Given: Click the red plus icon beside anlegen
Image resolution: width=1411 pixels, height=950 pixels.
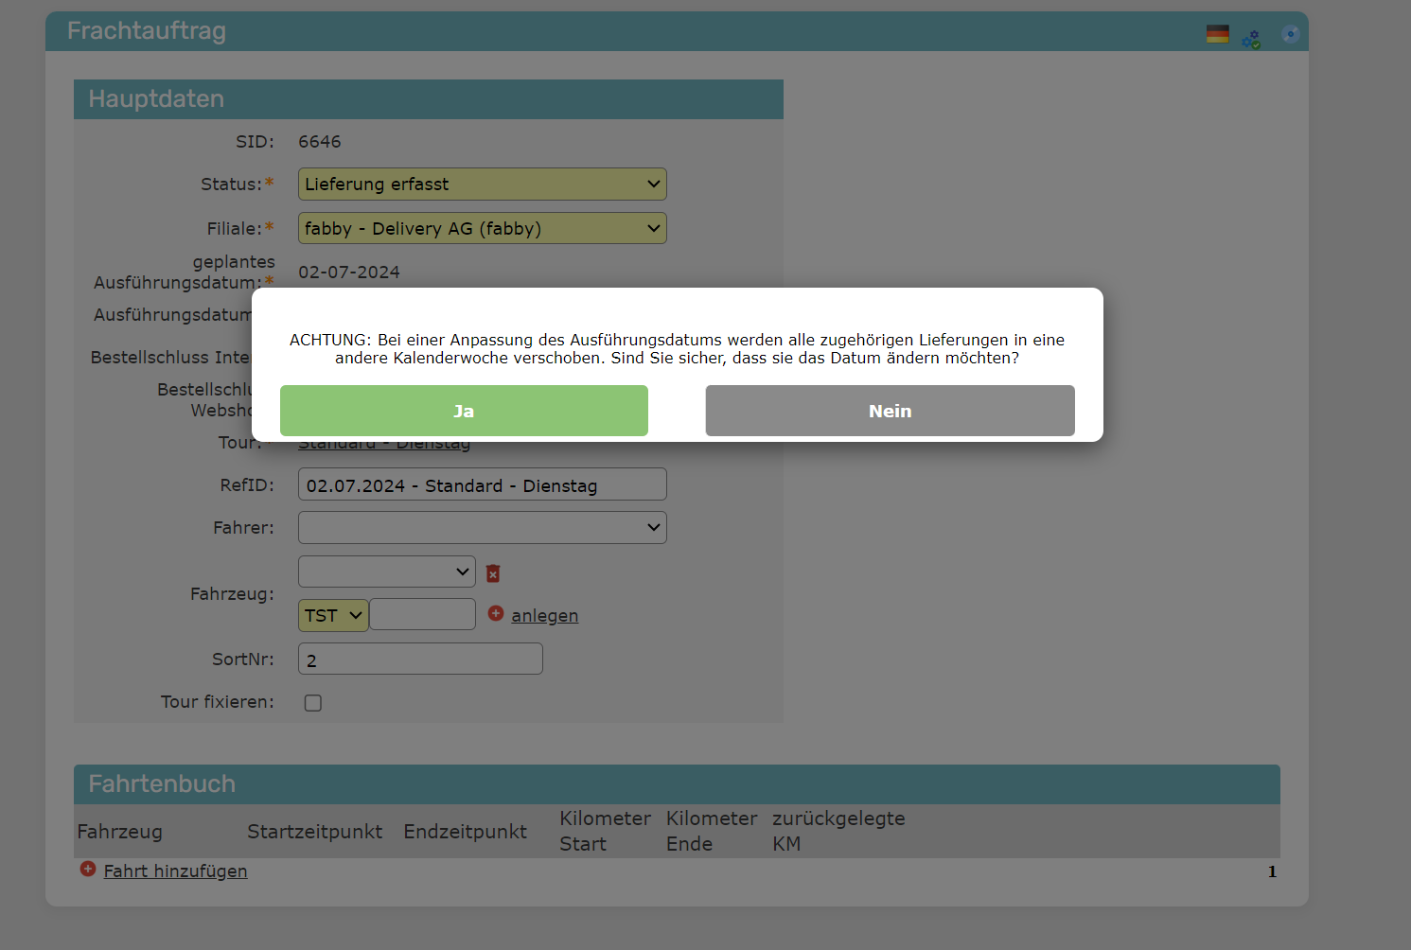Looking at the screenshot, I should [x=496, y=614].
